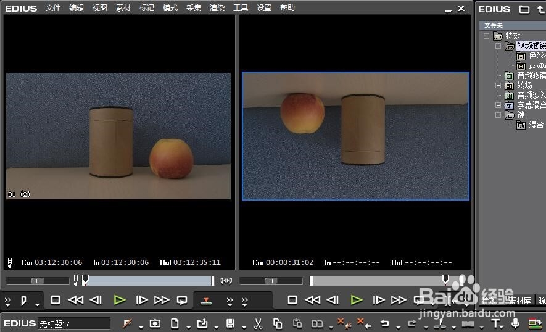Viewport: 546px width, 332px height.
Task: Click the snapshot camera icon
Action: pyautogui.click(x=155, y=323)
